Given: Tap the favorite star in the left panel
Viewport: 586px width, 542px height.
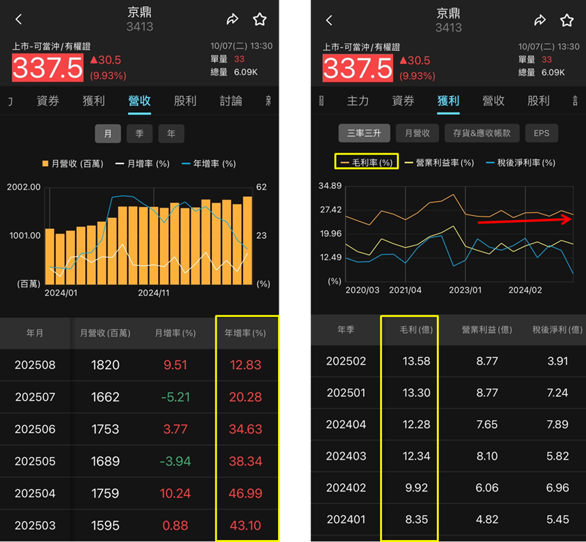Looking at the screenshot, I should point(260,19).
